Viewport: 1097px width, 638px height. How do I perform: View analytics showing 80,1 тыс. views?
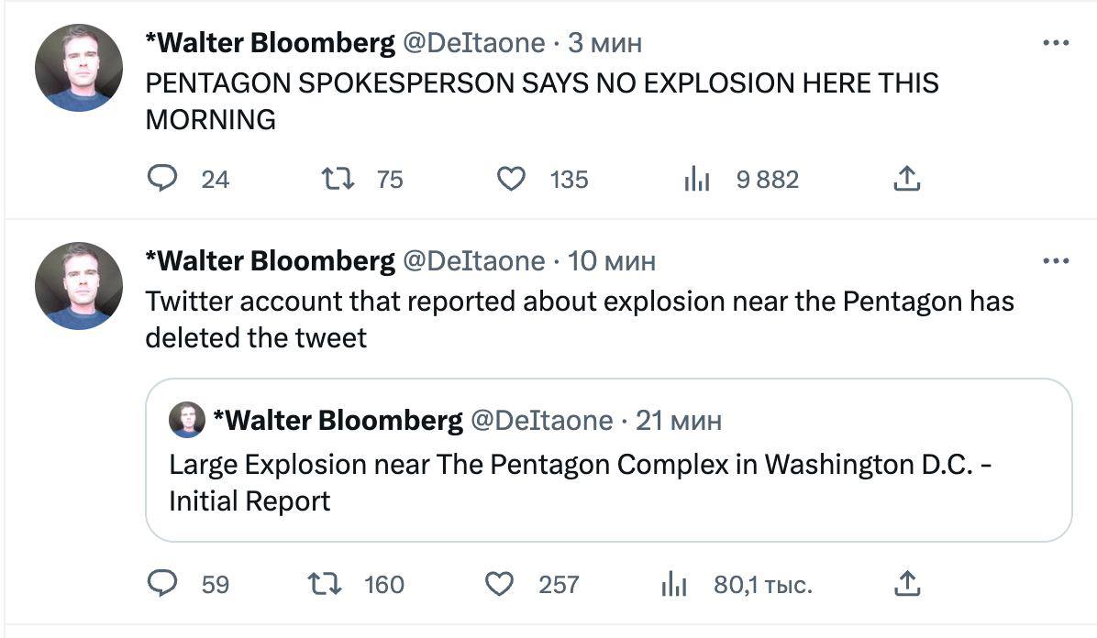[675, 584]
